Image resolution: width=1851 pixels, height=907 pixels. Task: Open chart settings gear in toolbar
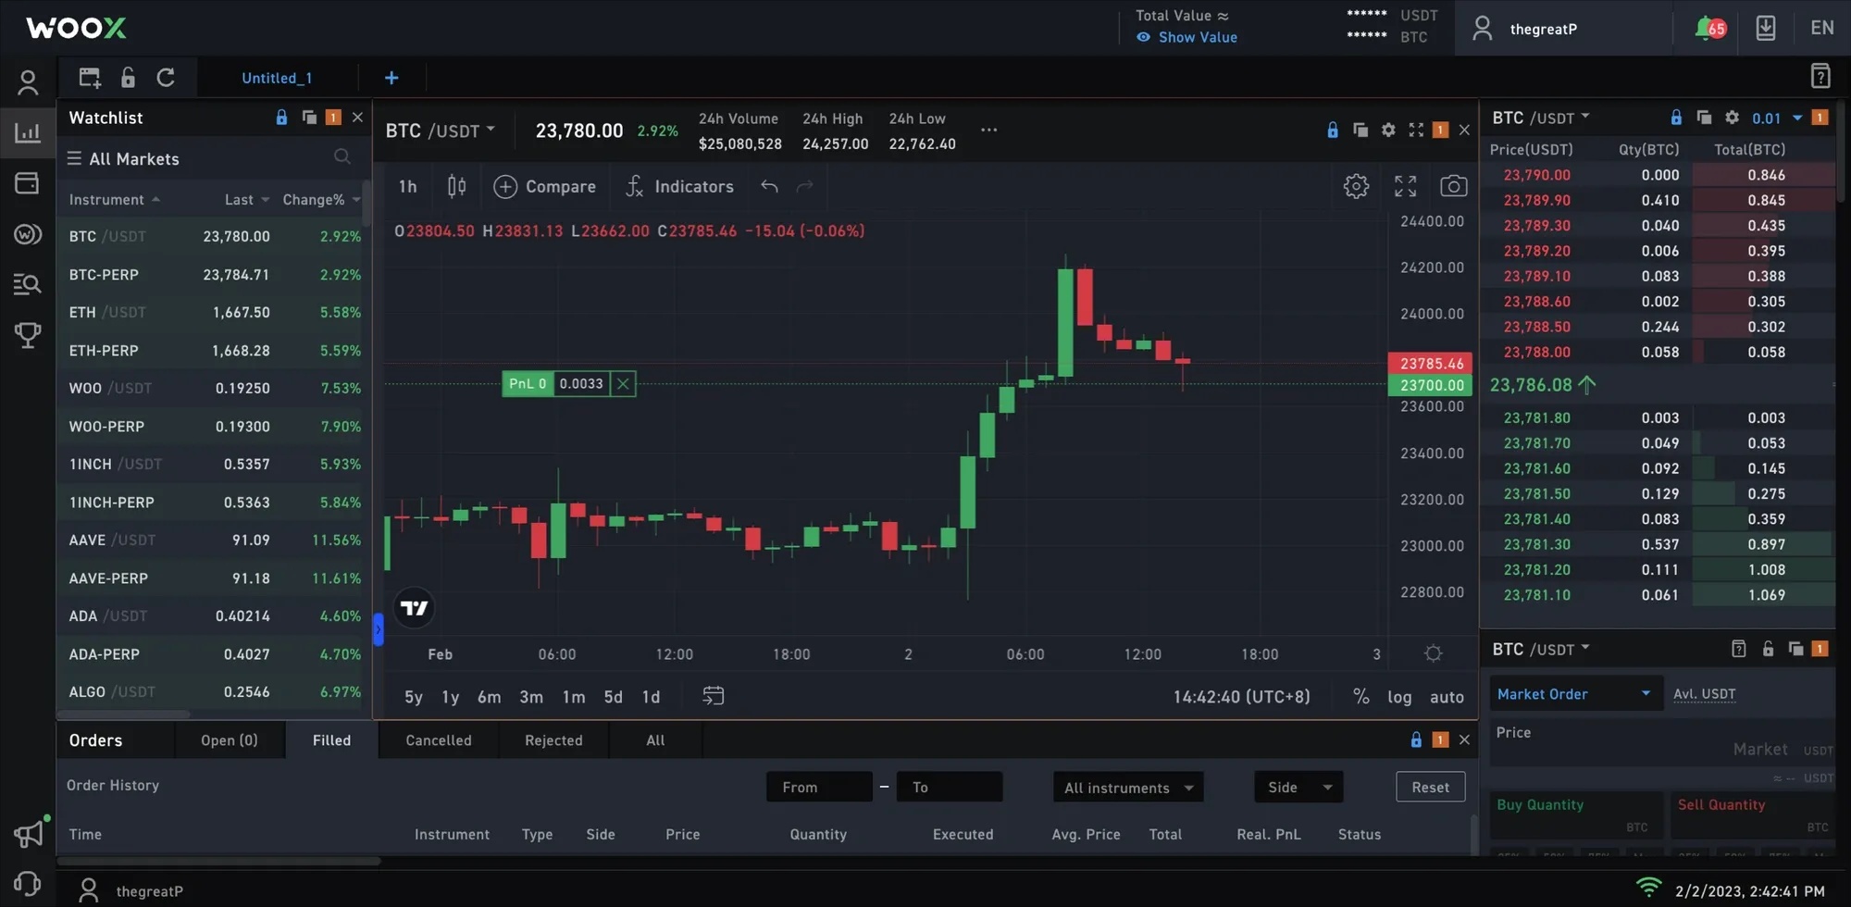point(1356,186)
